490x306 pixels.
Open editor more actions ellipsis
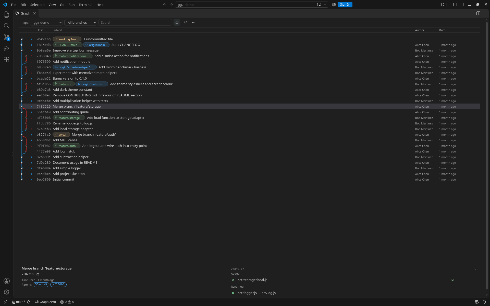pos(485,13)
